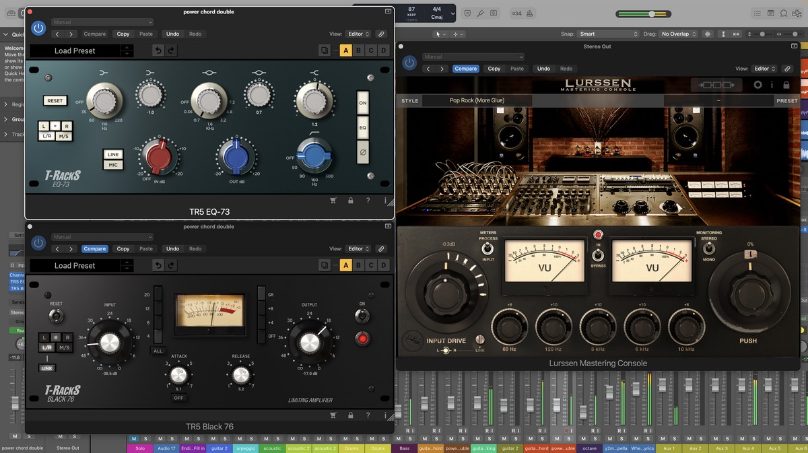Screen dimensions: 808x453
Task: Select preset slot B in TR5 EQ-73
Action: (x=358, y=50)
